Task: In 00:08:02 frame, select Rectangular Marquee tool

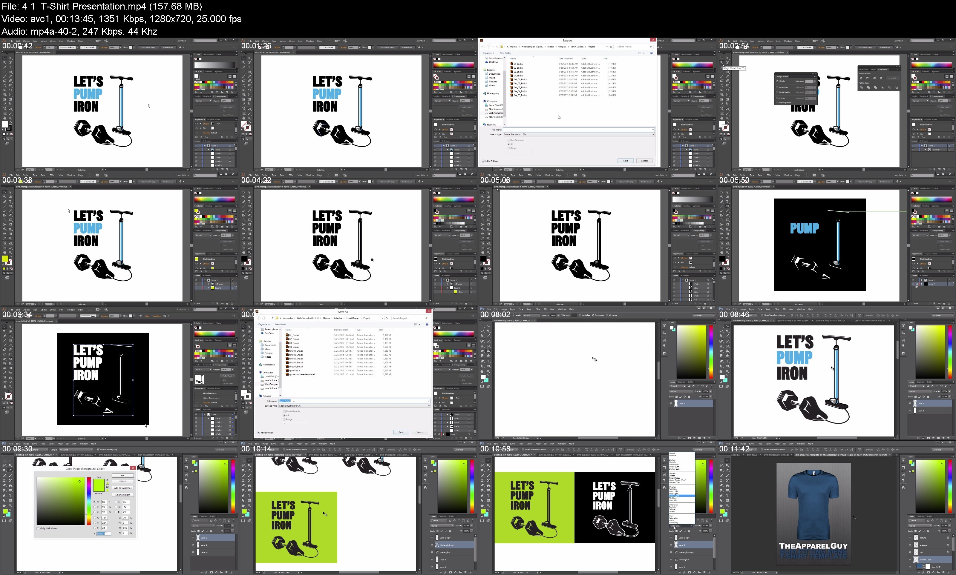Action: 482,326
